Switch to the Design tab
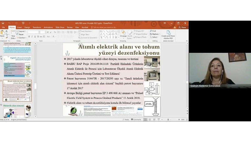 pyautogui.click(x=27, y=28)
